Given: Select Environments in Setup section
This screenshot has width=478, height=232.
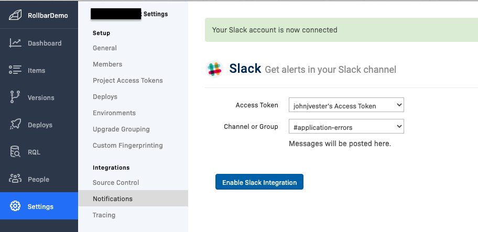Looking at the screenshot, I should (x=114, y=113).
